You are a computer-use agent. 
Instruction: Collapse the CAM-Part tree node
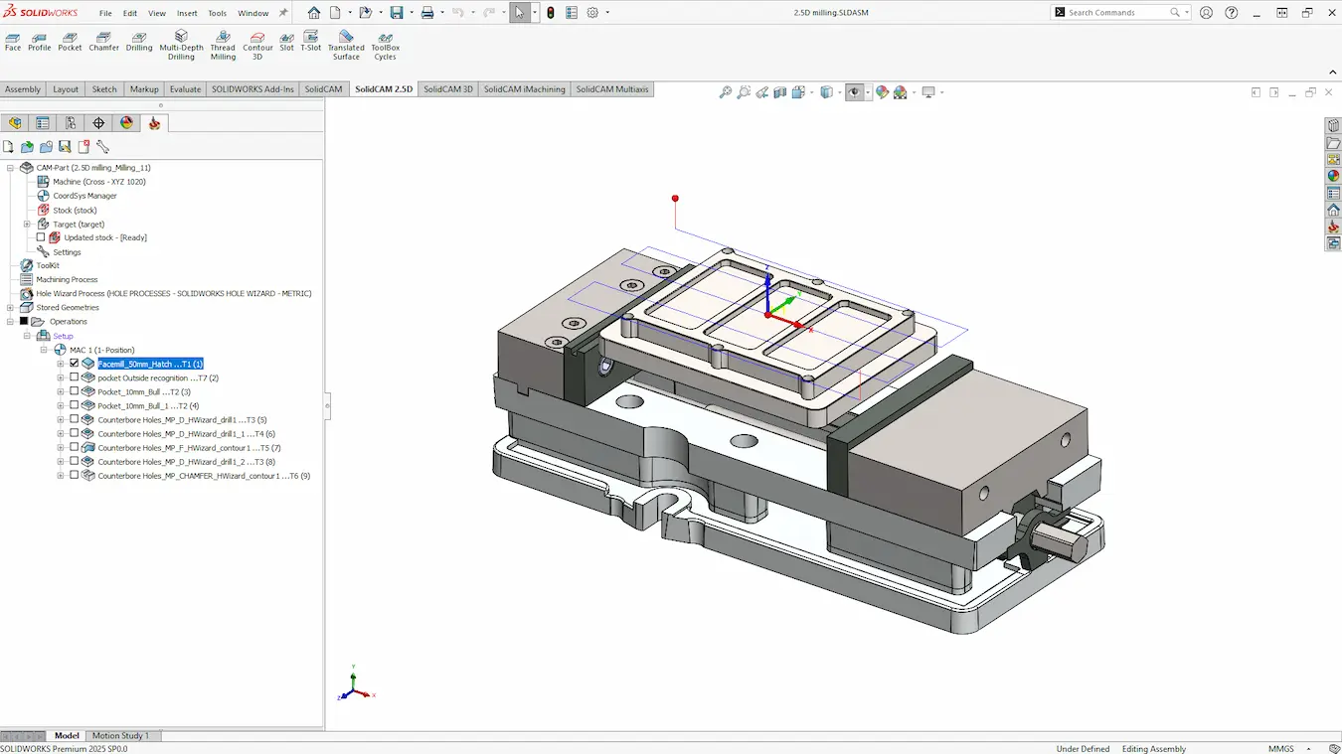pyautogui.click(x=10, y=168)
